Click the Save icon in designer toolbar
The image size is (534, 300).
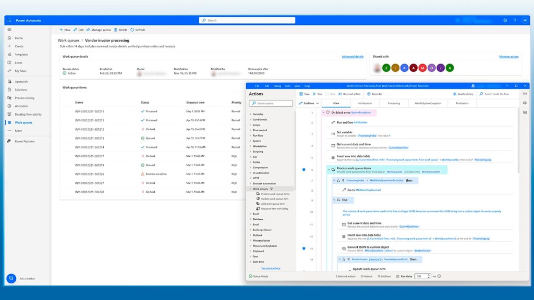pyautogui.click(x=305, y=94)
